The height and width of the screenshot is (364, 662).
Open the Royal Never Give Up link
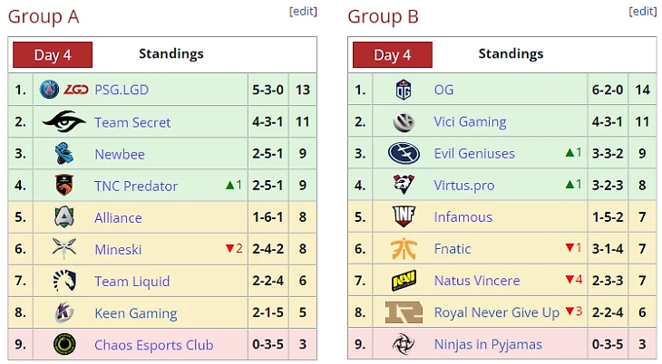click(x=496, y=312)
